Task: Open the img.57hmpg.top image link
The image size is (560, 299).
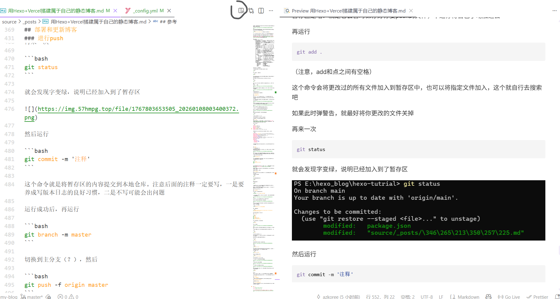Action: tap(137, 109)
